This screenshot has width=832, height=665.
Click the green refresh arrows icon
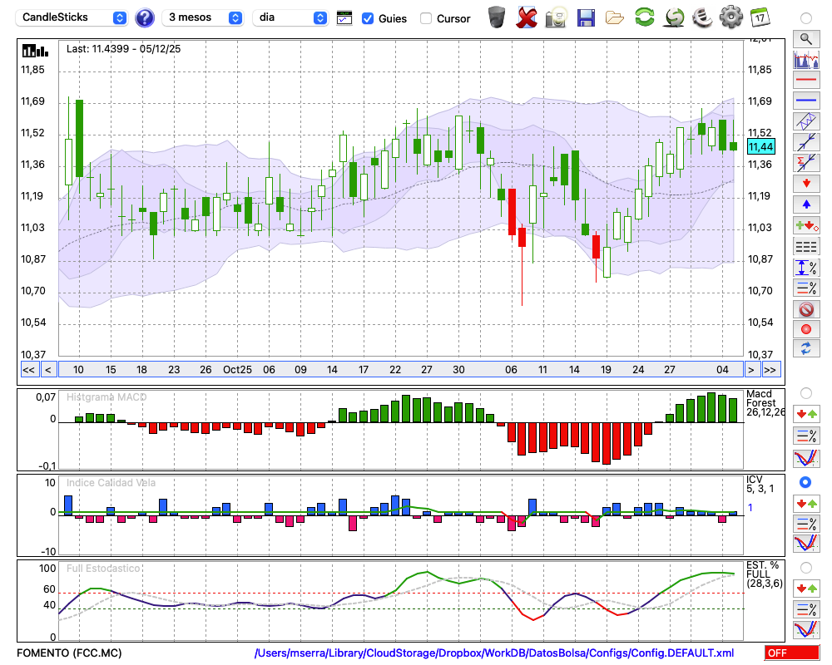[x=645, y=17]
